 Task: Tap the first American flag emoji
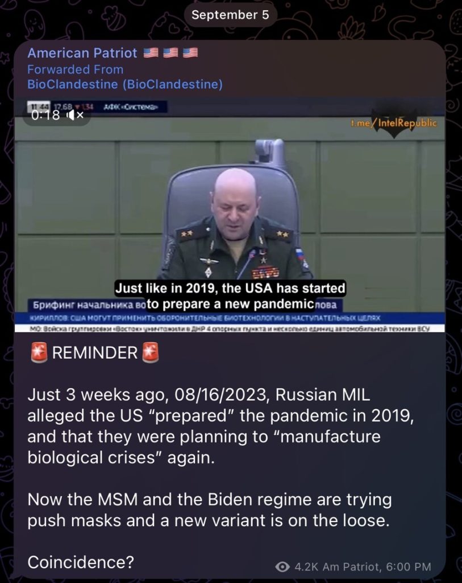151,53
